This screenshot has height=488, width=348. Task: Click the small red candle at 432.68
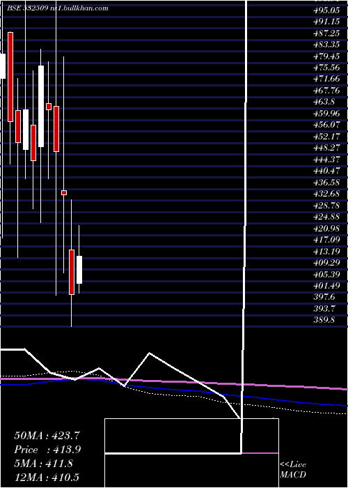click(64, 192)
